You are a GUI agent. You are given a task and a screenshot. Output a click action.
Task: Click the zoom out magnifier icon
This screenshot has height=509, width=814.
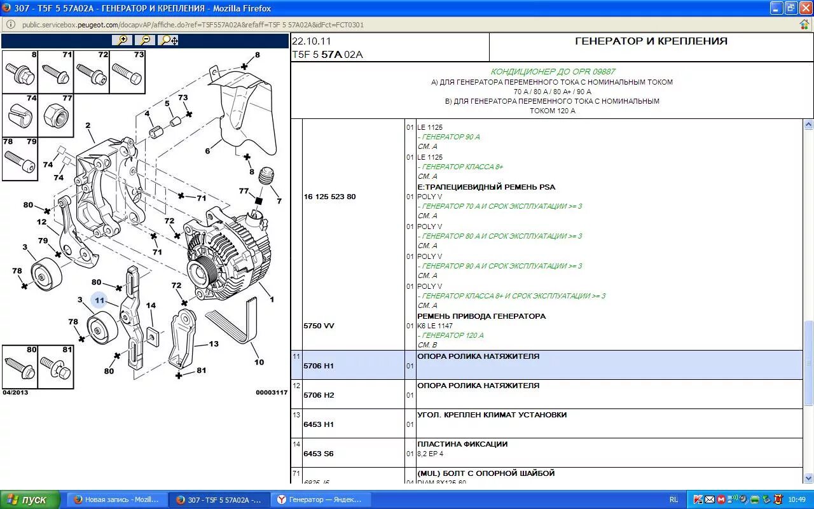click(x=146, y=40)
